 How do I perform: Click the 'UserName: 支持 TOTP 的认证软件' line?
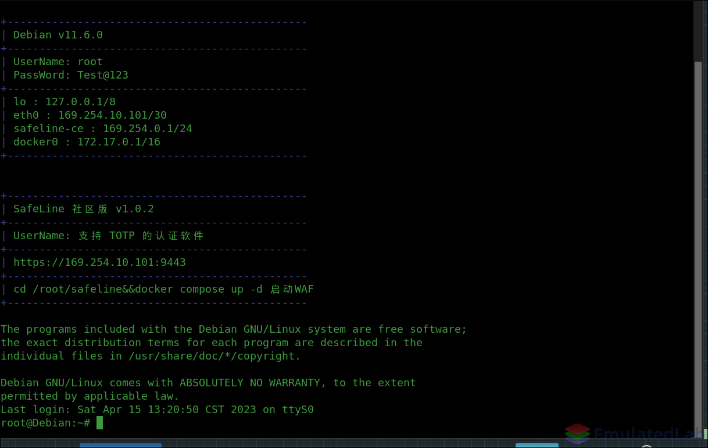pyautogui.click(x=109, y=236)
